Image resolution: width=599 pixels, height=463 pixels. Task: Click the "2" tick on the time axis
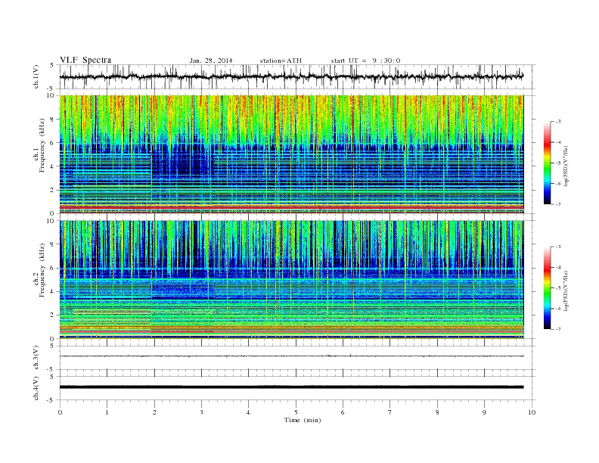coord(154,412)
